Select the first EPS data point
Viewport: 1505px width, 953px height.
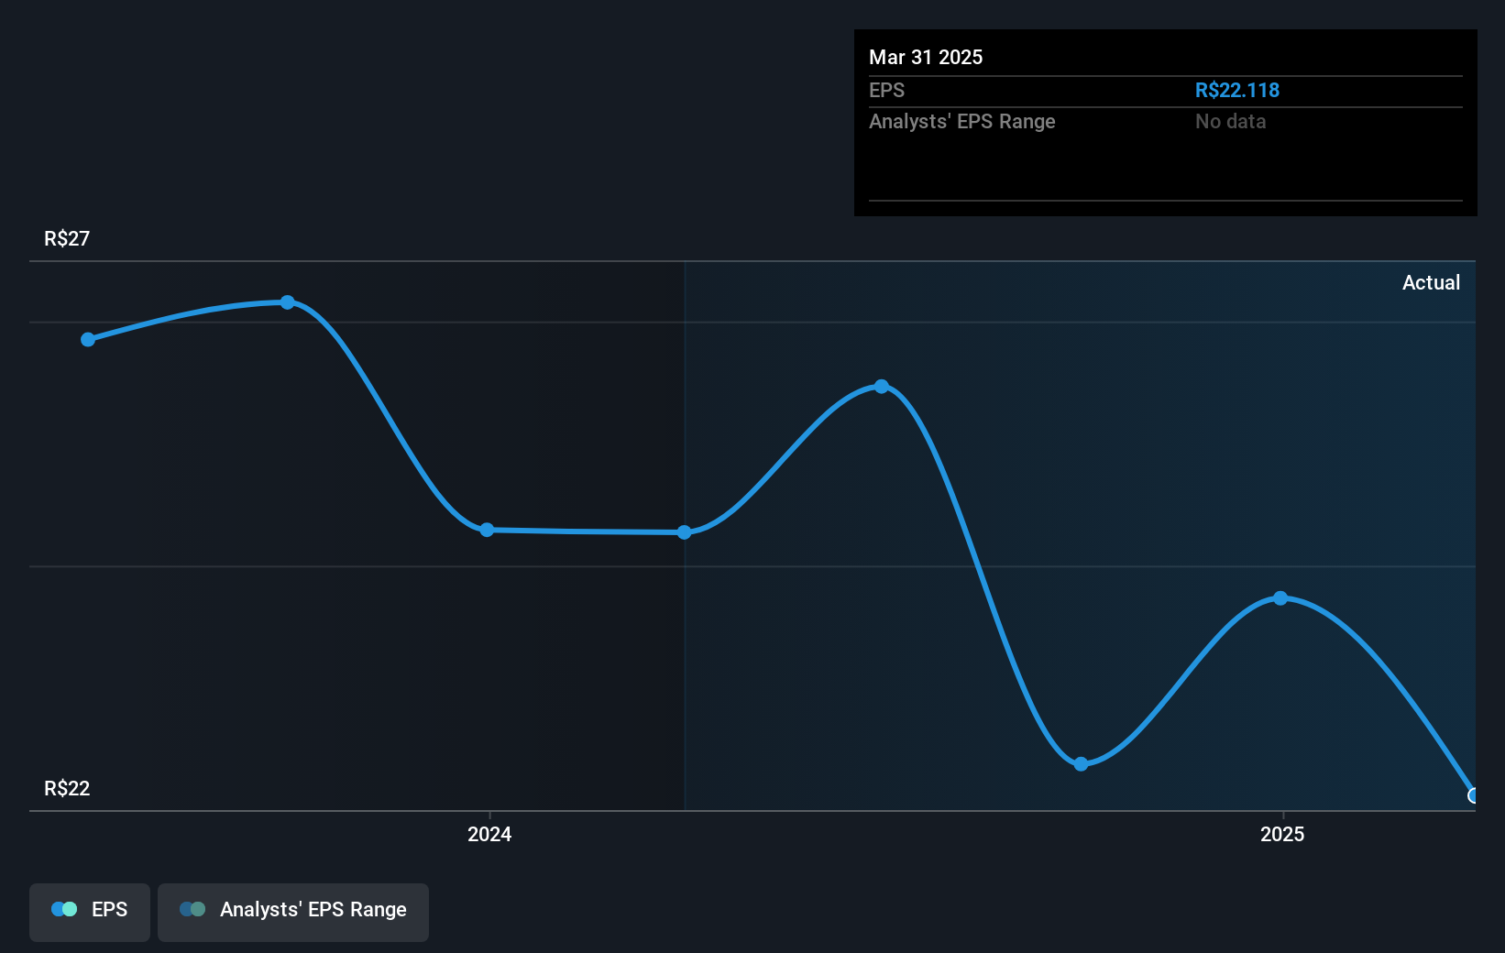88,340
